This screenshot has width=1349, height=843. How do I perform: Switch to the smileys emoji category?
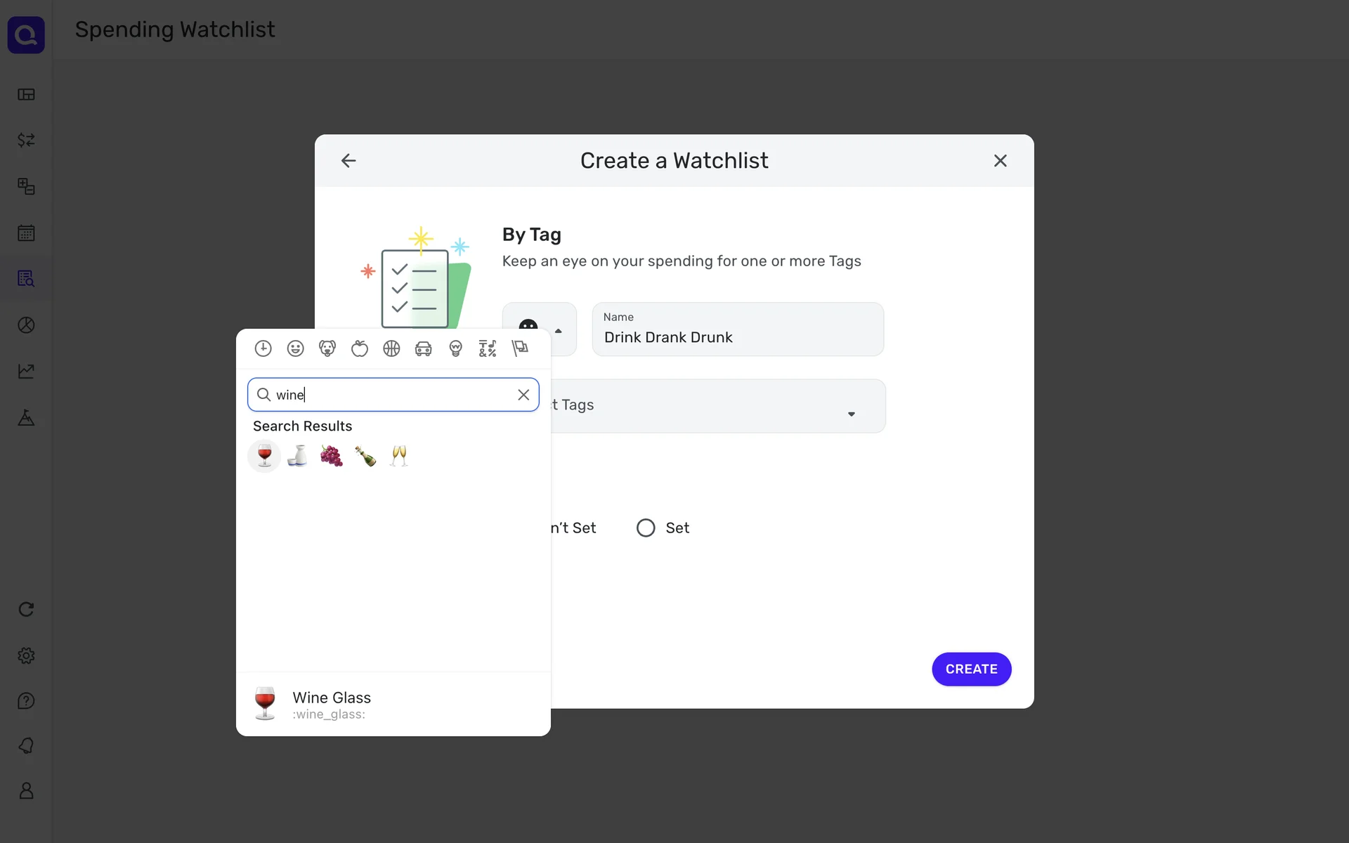click(295, 348)
